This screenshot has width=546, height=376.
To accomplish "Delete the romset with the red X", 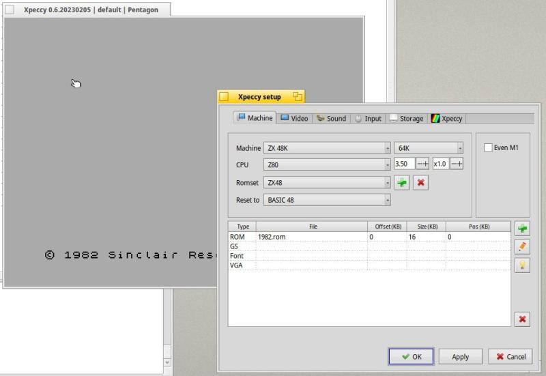I will [420, 183].
